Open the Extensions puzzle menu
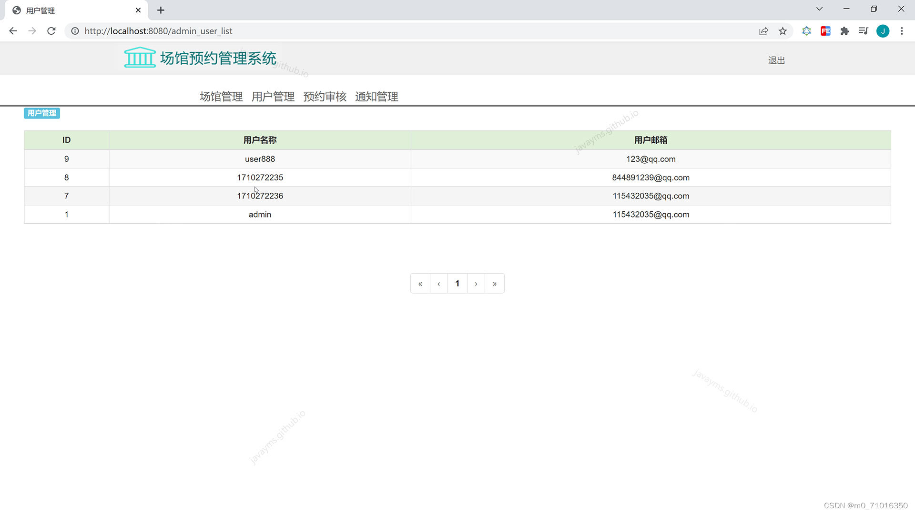Image resolution: width=915 pixels, height=514 pixels. tap(844, 31)
